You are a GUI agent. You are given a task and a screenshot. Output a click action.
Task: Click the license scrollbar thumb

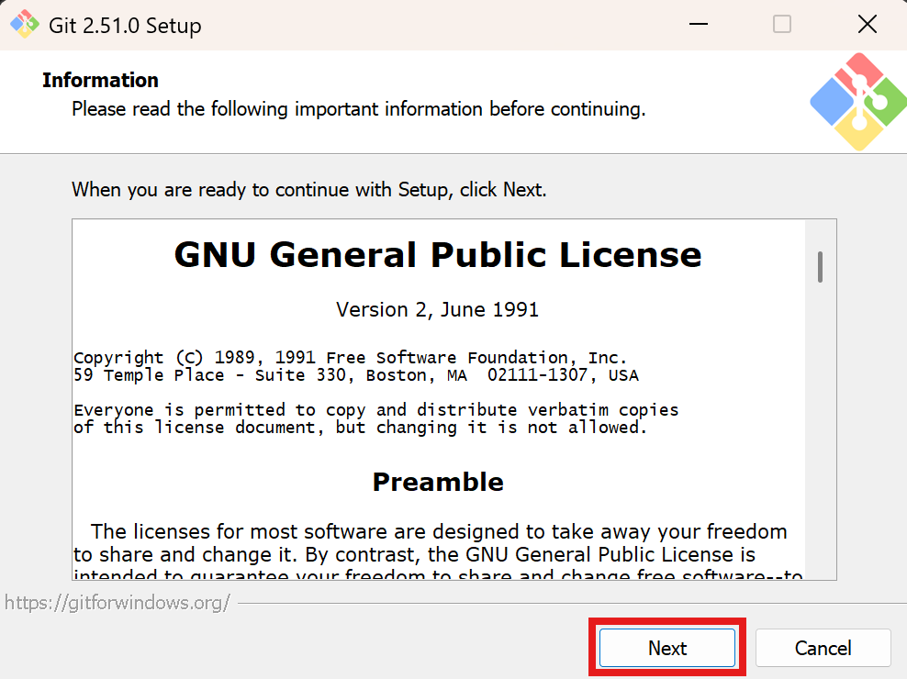pyautogui.click(x=820, y=267)
